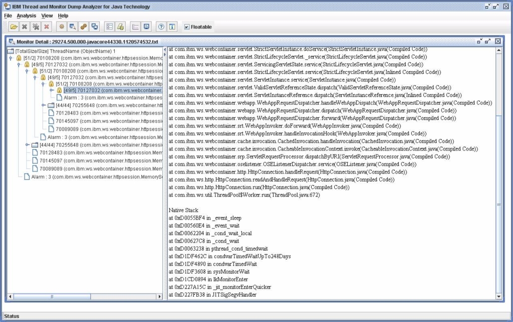Click the Monitor Detail frame title icon
The height and width of the screenshot is (322, 513).
pyautogui.click(x=12, y=41)
